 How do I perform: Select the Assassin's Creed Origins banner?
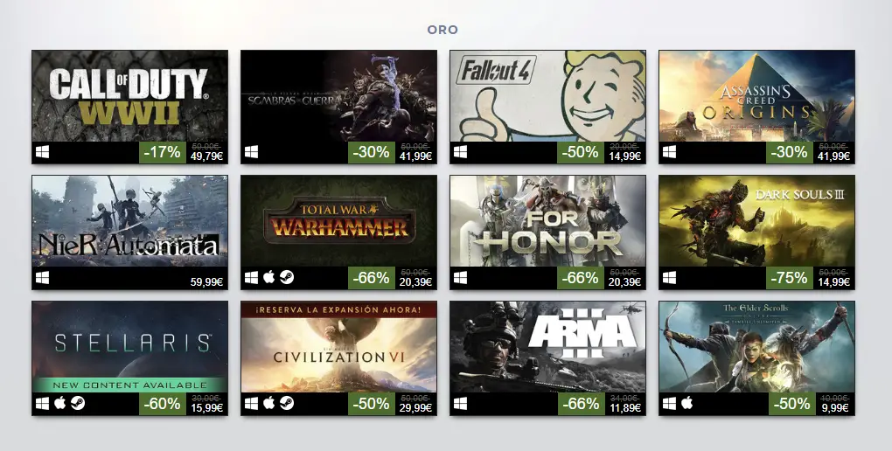pyautogui.click(x=756, y=95)
